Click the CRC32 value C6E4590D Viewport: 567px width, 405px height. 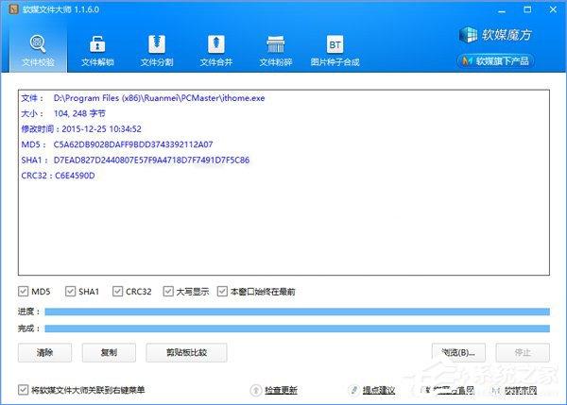(x=75, y=176)
